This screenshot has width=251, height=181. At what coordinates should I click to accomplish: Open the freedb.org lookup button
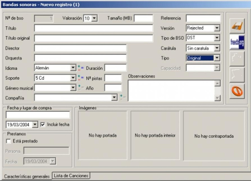[237, 42]
